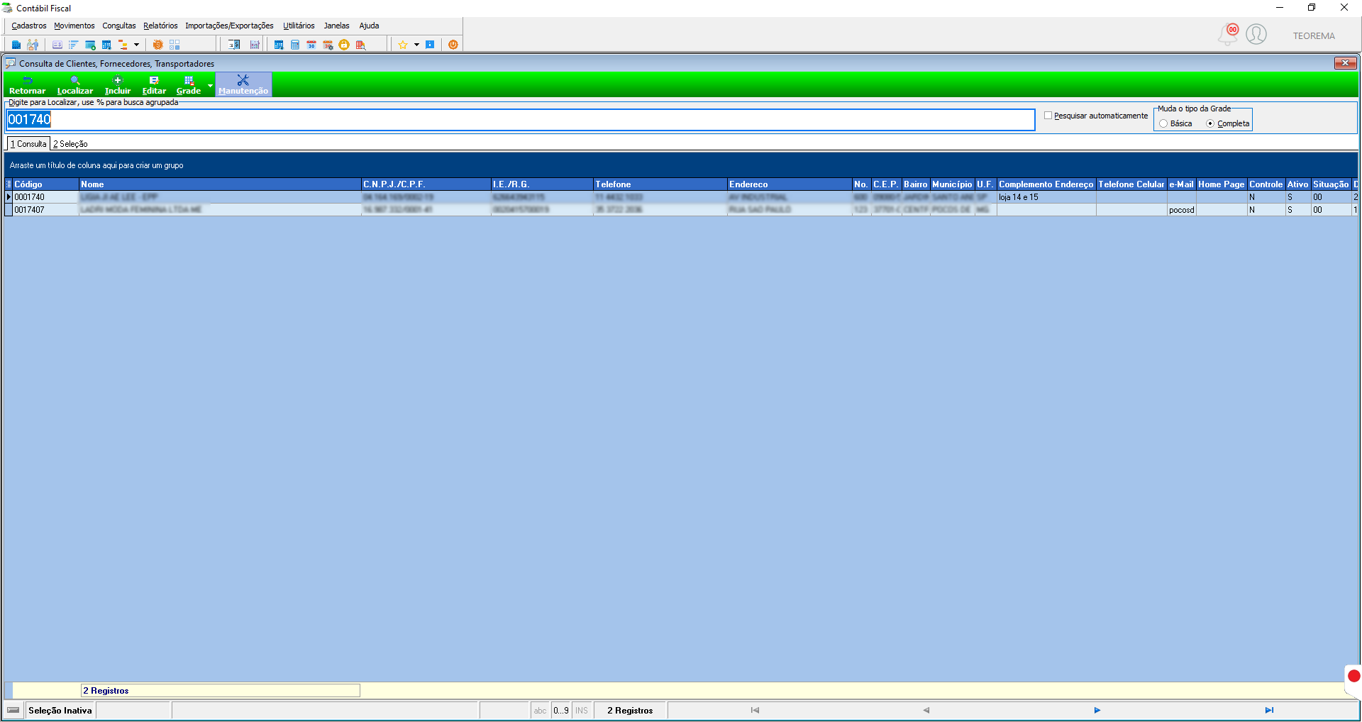Open the Importações/Exportações menu
The height and width of the screenshot is (722, 1362).
[229, 26]
